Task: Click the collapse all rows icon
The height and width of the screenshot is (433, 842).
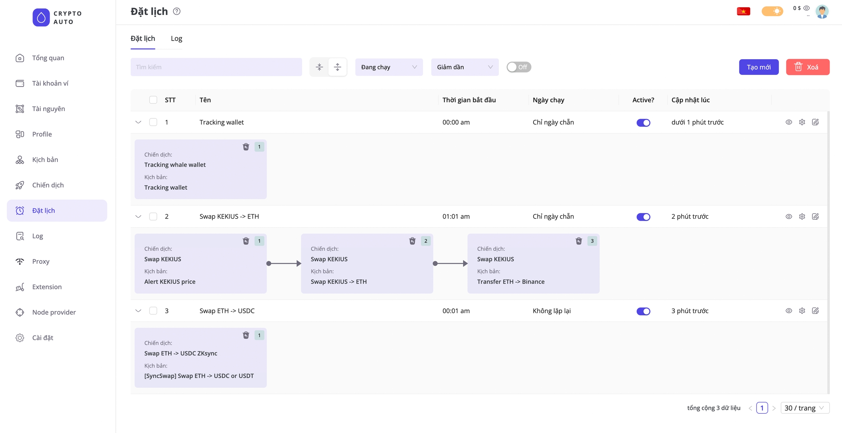Action: tap(319, 67)
